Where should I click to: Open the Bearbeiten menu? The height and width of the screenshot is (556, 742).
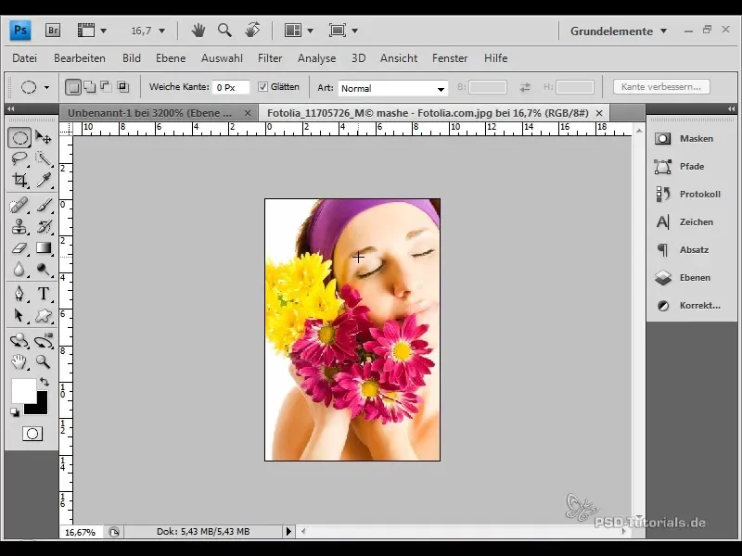click(80, 58)
